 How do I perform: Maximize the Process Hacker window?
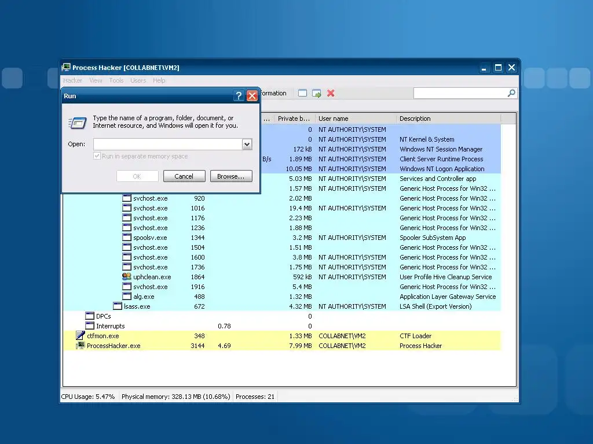[498, 68]
